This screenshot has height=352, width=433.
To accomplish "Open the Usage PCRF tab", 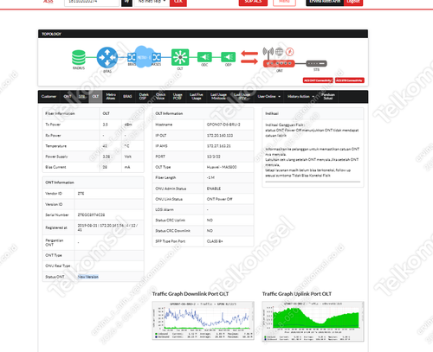I will 178,97.
